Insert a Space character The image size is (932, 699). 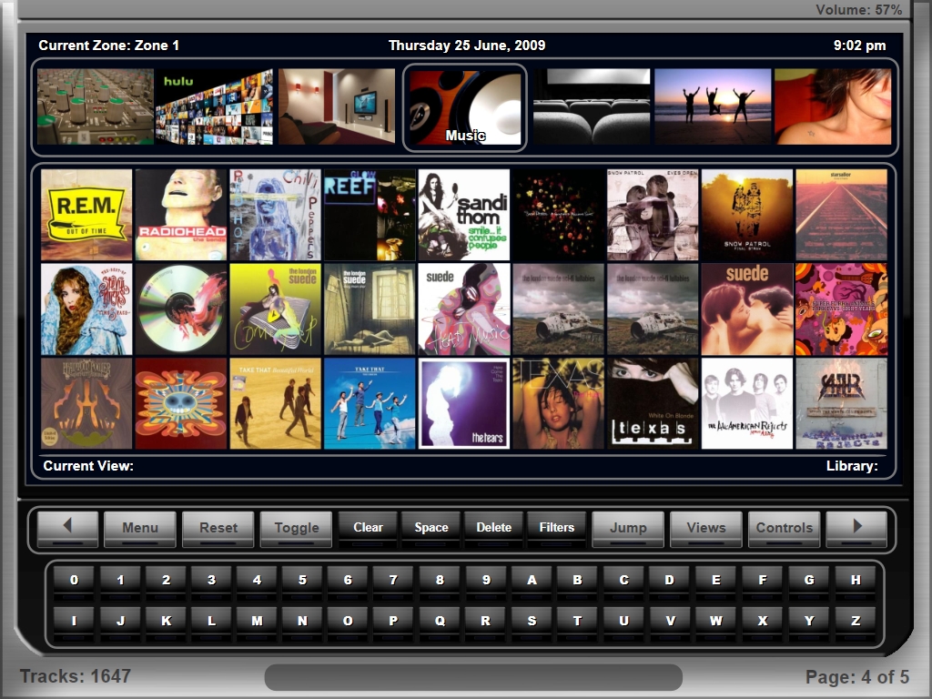tap(431, 529)
